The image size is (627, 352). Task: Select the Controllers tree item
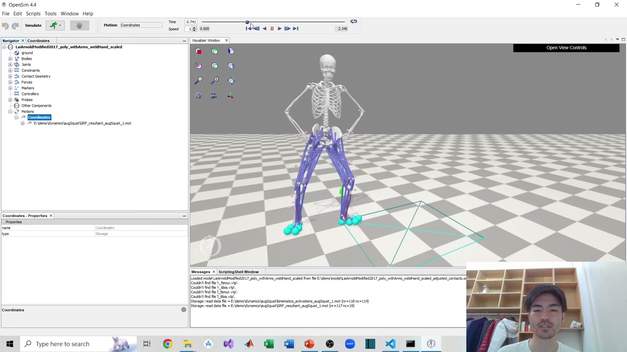click(30, 94)
